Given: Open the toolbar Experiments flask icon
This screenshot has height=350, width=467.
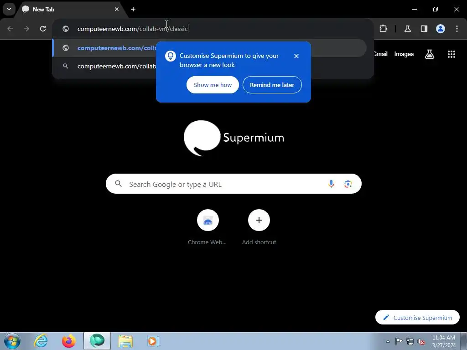Looking at the screenshot, I should (407, 29).
